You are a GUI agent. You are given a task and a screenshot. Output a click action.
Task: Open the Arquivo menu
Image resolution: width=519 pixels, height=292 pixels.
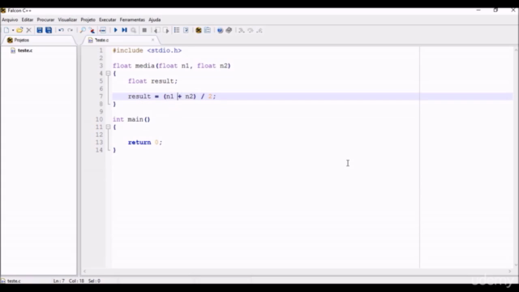point(10,19)
